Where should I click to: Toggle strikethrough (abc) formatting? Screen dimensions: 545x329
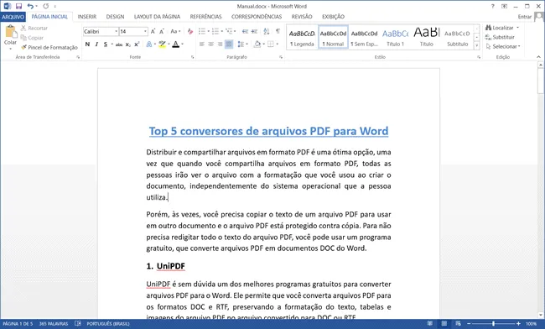pos(119,44)
